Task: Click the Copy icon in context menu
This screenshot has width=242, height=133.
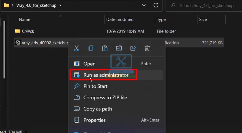Action: [x=91, y=48]
